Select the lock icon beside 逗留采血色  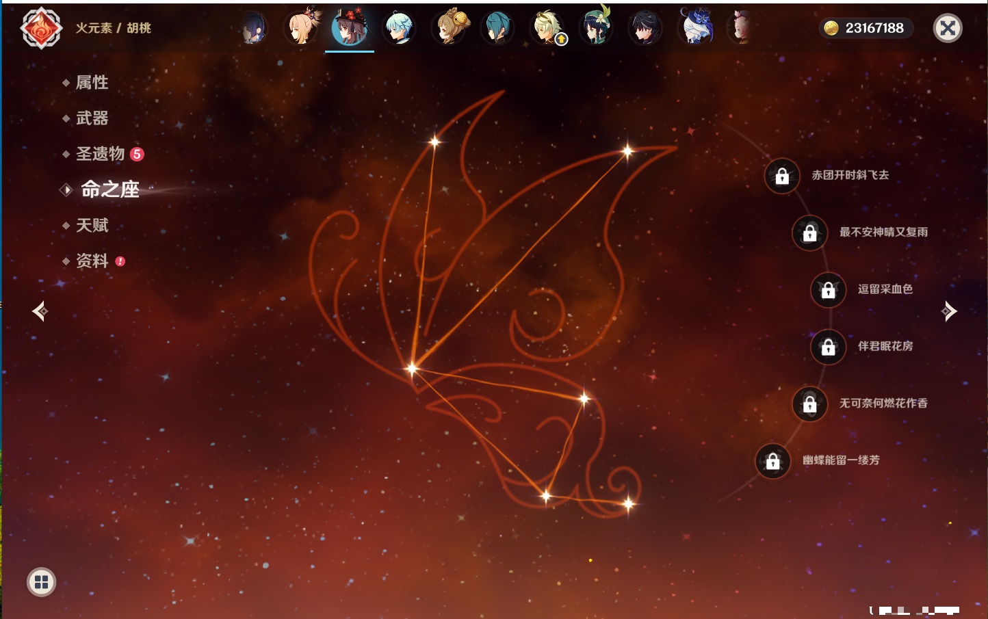tap(828, 290)
